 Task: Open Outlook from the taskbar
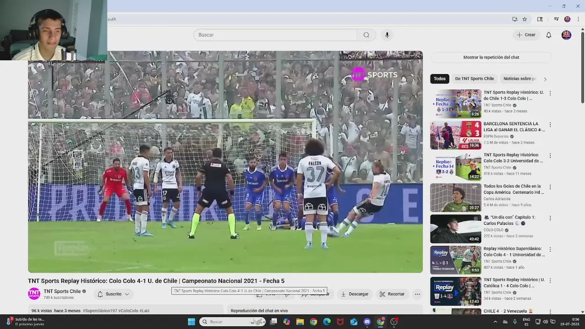pyautogui.click(x=354, y=322)
